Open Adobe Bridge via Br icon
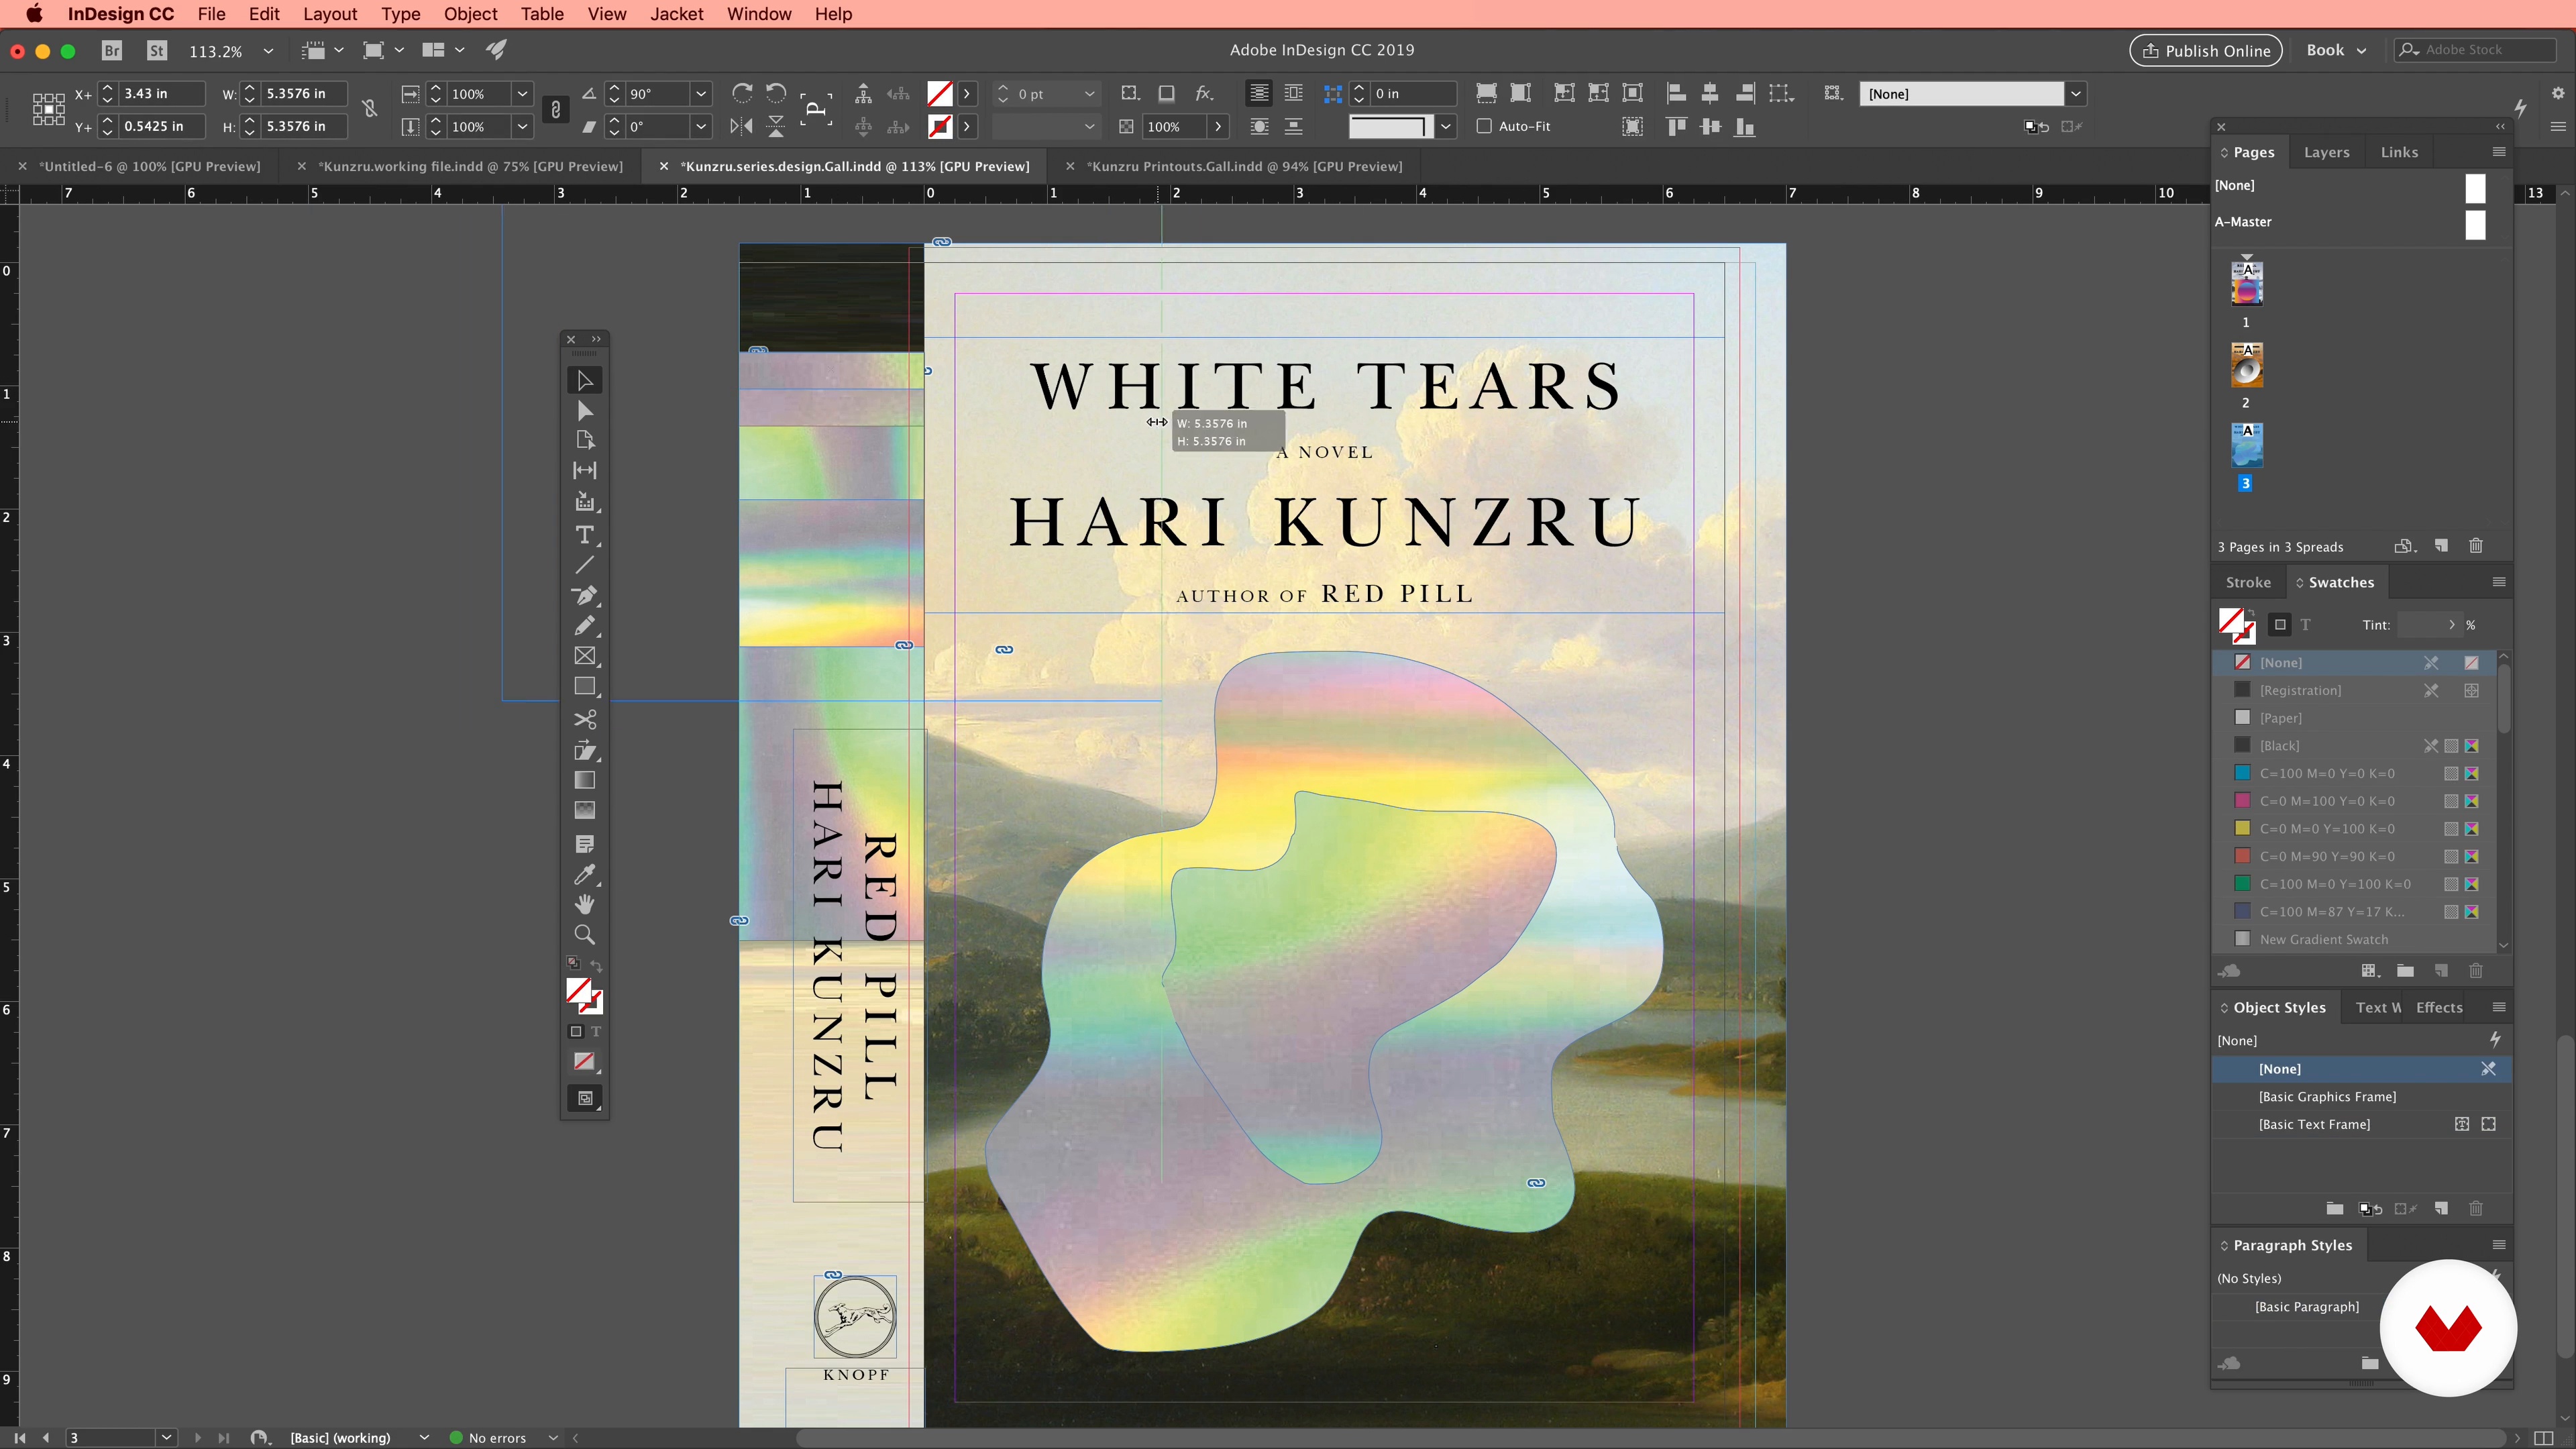Screen dimensions: 2576x1449 point(112,50)
